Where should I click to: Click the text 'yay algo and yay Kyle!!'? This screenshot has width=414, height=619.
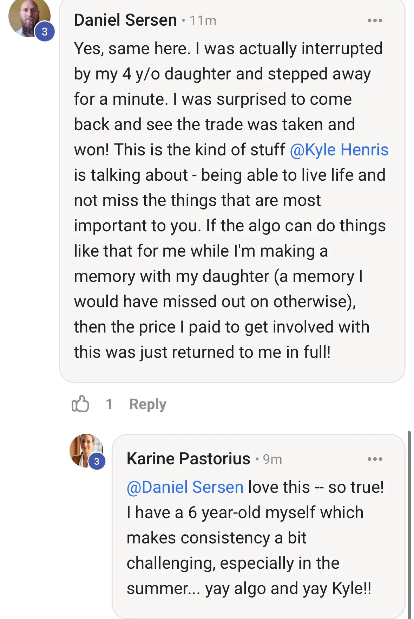coord(288,589)
